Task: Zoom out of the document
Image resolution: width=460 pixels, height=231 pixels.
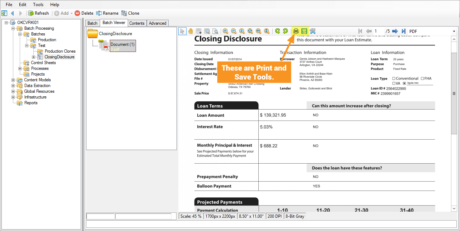Action: 234,31
